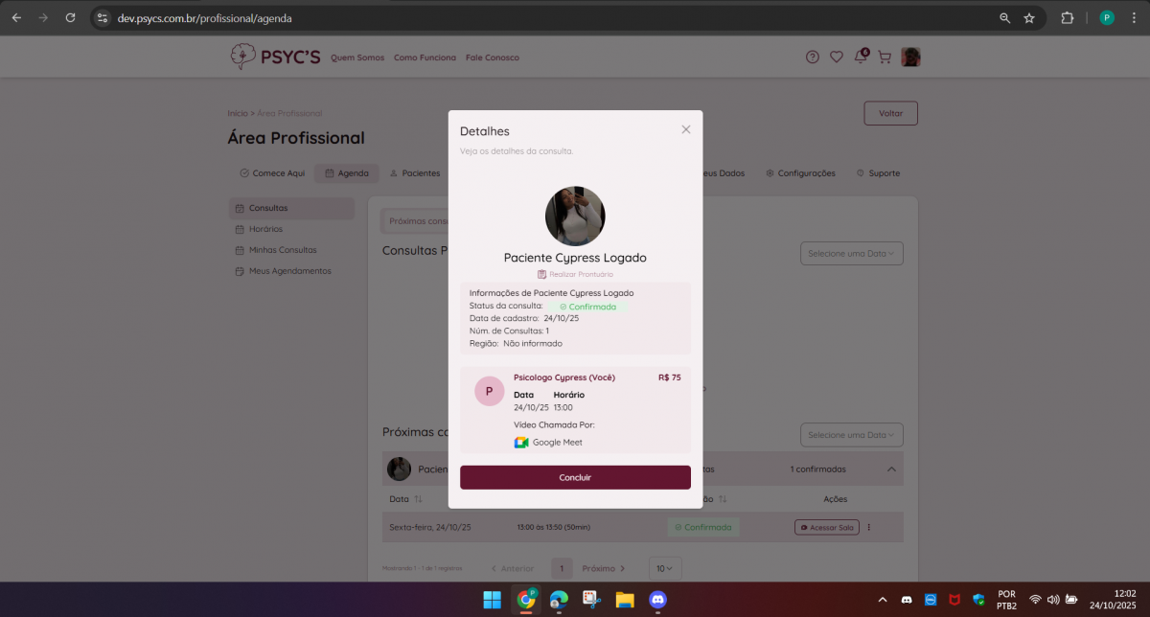Click the Concluir button

pyautogui.click(x=575, y=477)
